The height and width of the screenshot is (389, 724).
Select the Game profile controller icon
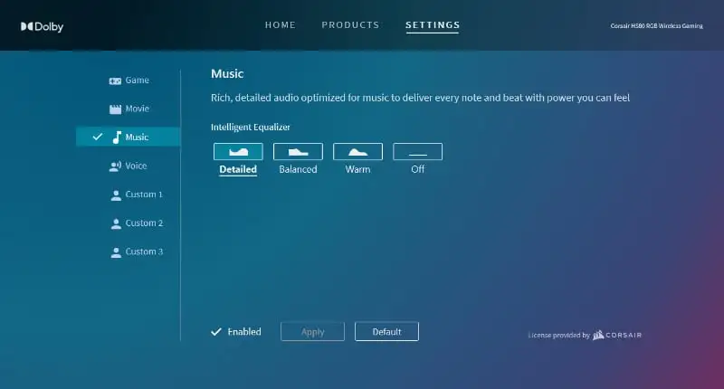(x=115, y=81)
